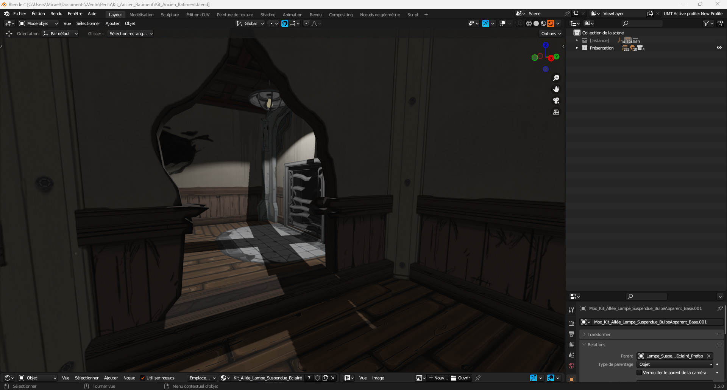Expand the Présentation collection tree

[x=577, y=48]
